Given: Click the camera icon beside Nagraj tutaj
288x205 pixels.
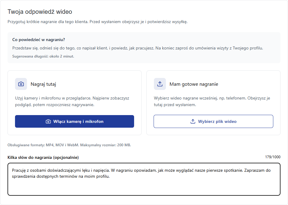Looking at the screenshot, I should click(21, 84).
